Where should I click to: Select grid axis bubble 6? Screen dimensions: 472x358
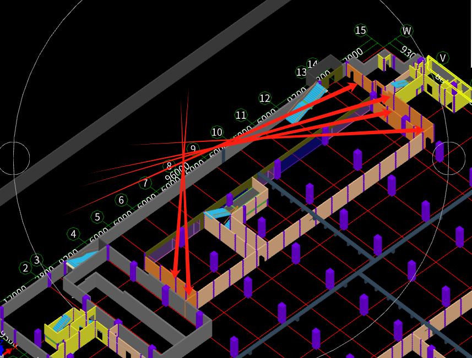(x=121, y=200)
